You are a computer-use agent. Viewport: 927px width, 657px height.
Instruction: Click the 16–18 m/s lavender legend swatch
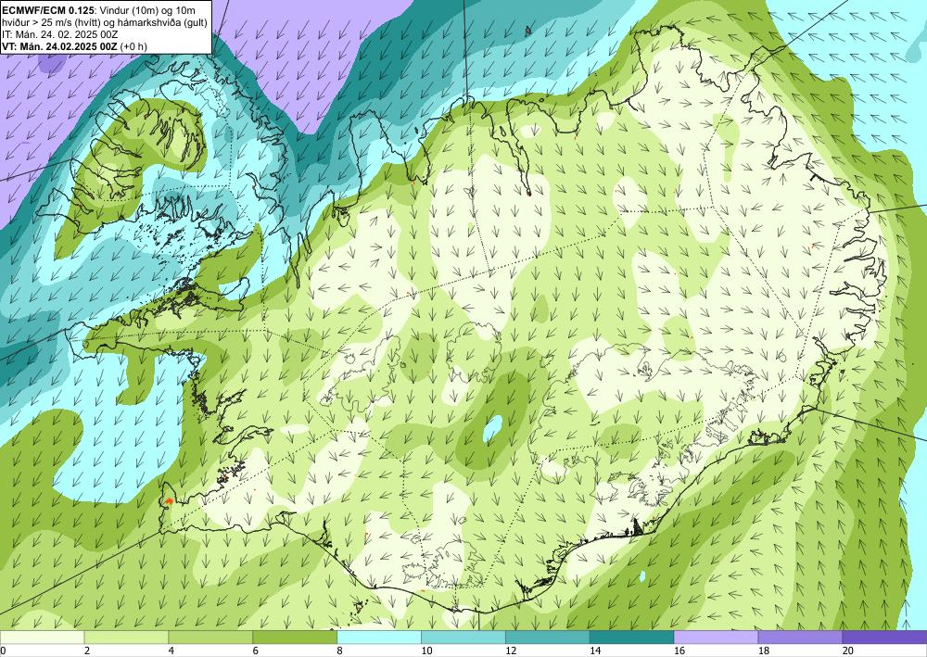pyautogui.click(x=716, y=637)
